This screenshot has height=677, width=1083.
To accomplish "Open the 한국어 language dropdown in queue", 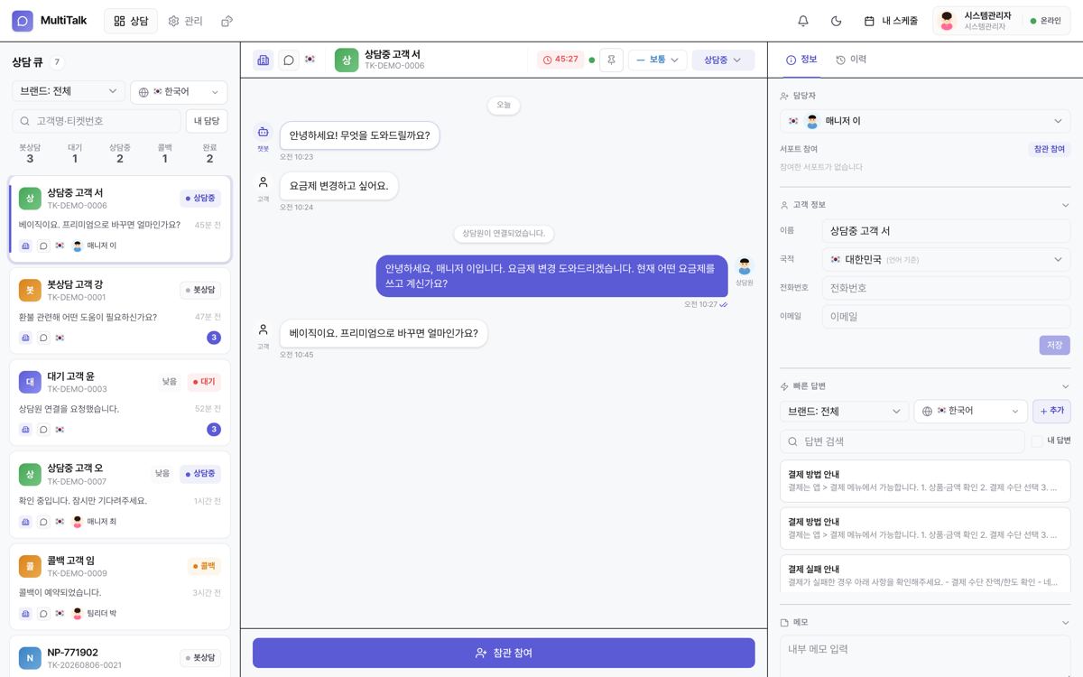I will point(179,92).
